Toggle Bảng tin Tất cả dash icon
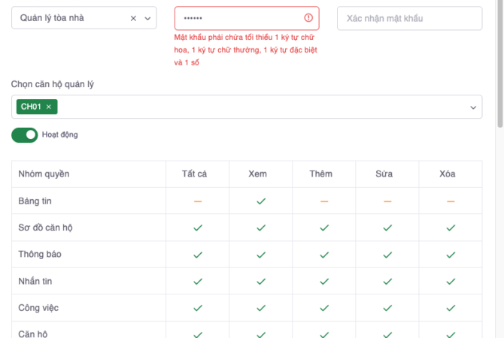 tap(198, 201)
